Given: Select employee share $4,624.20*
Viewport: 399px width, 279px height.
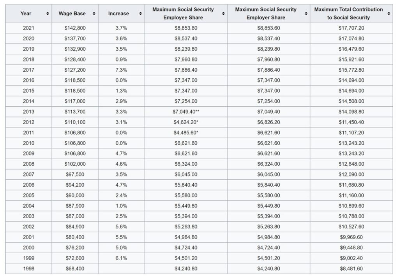Looking at the screenshot, I should [x=186, y=122].
